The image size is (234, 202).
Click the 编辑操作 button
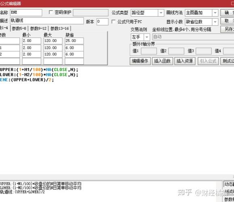pos(140,61)
